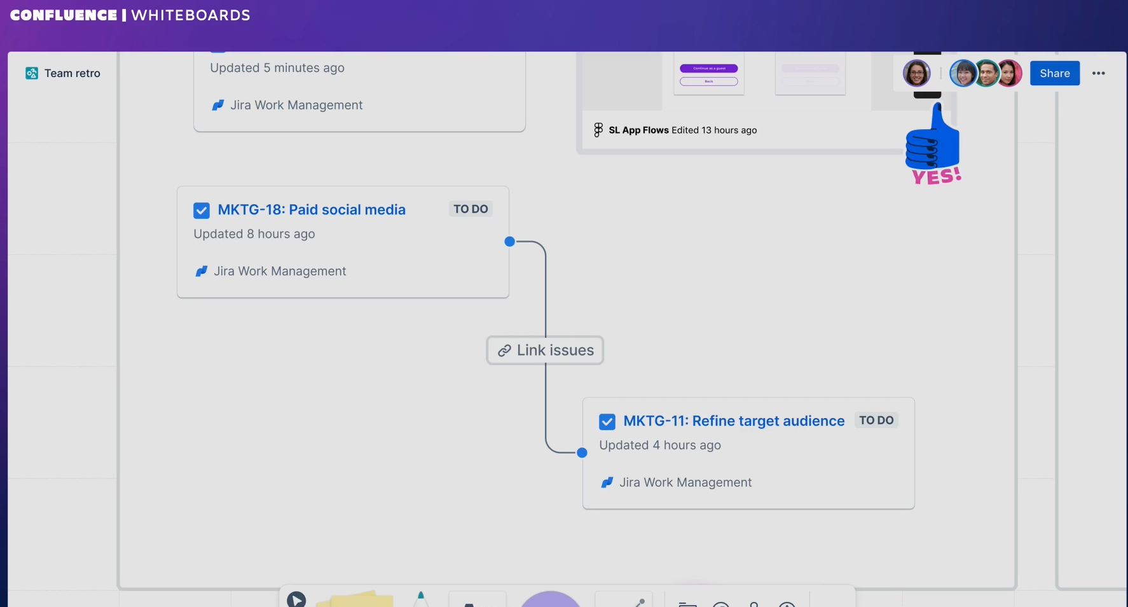Toggle checkbox icon on MKTG-11 card

point(607,421)
